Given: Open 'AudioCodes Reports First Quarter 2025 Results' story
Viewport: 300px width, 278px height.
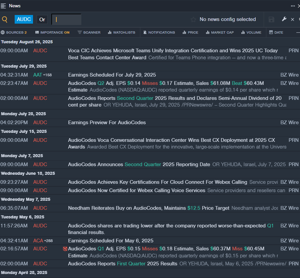Looking at the screenshot, I should [177, 264].
